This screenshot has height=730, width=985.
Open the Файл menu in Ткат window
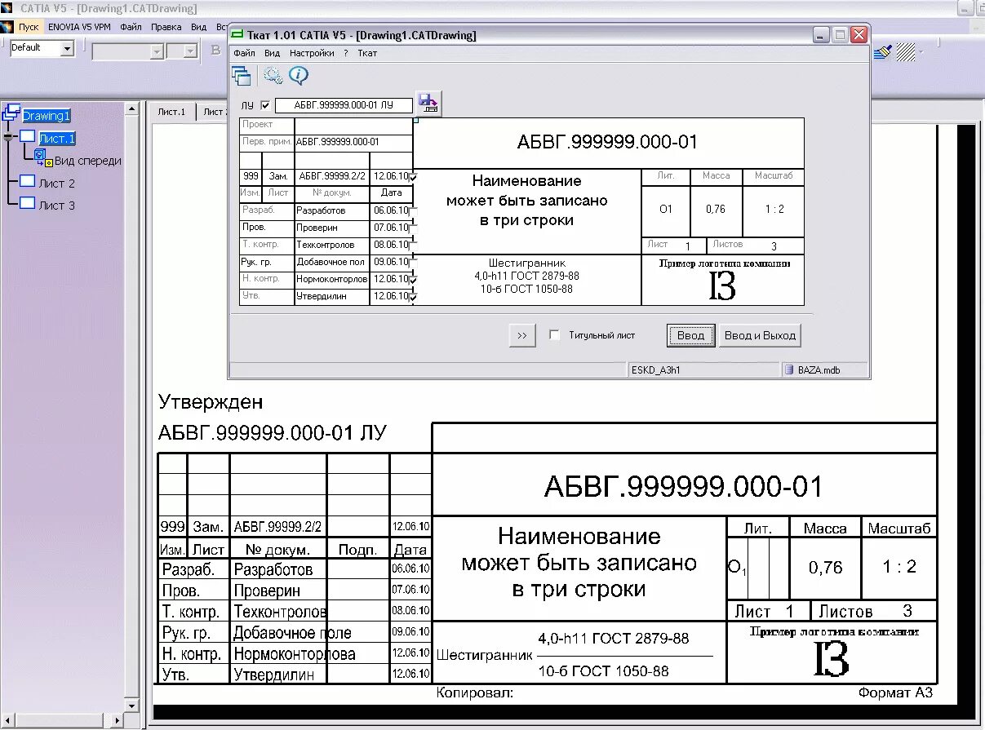coord(245,53)
